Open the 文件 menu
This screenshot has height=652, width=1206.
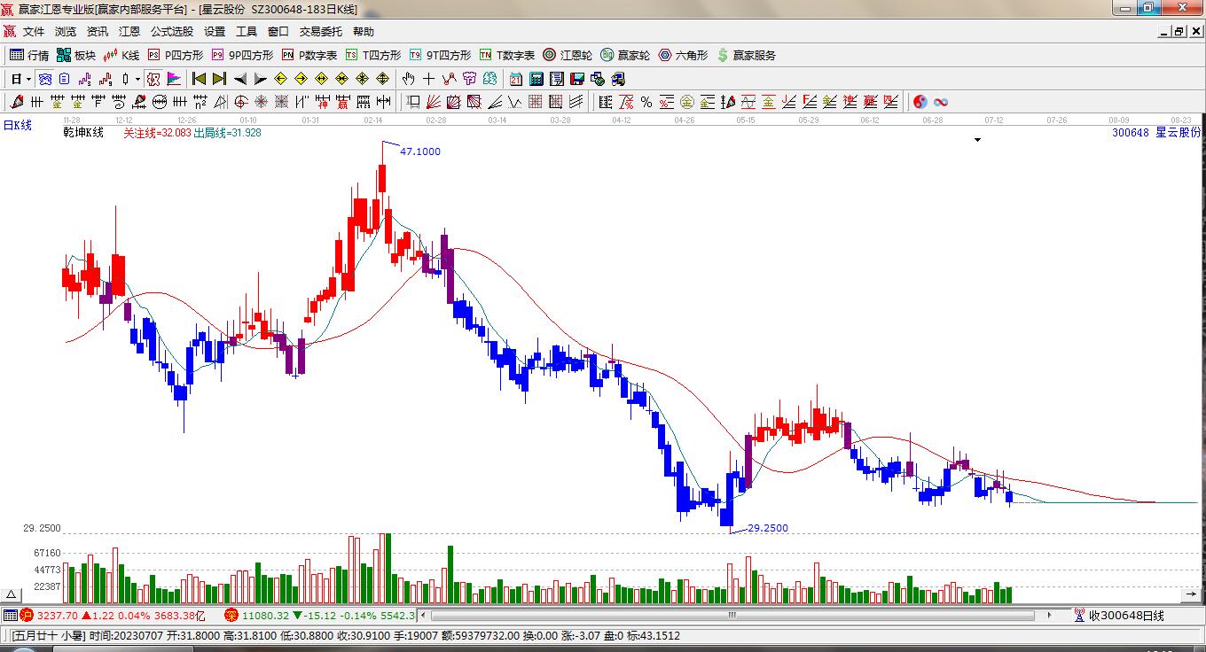coord(34,32)
